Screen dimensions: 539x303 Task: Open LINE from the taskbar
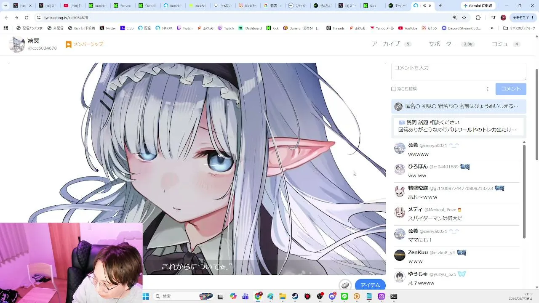coord(344,296)
